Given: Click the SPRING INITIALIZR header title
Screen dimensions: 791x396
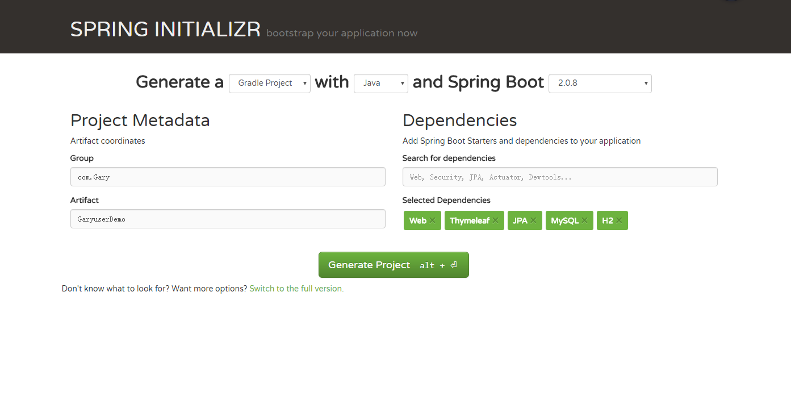Looking at the screenshot, I should [165, 30].
